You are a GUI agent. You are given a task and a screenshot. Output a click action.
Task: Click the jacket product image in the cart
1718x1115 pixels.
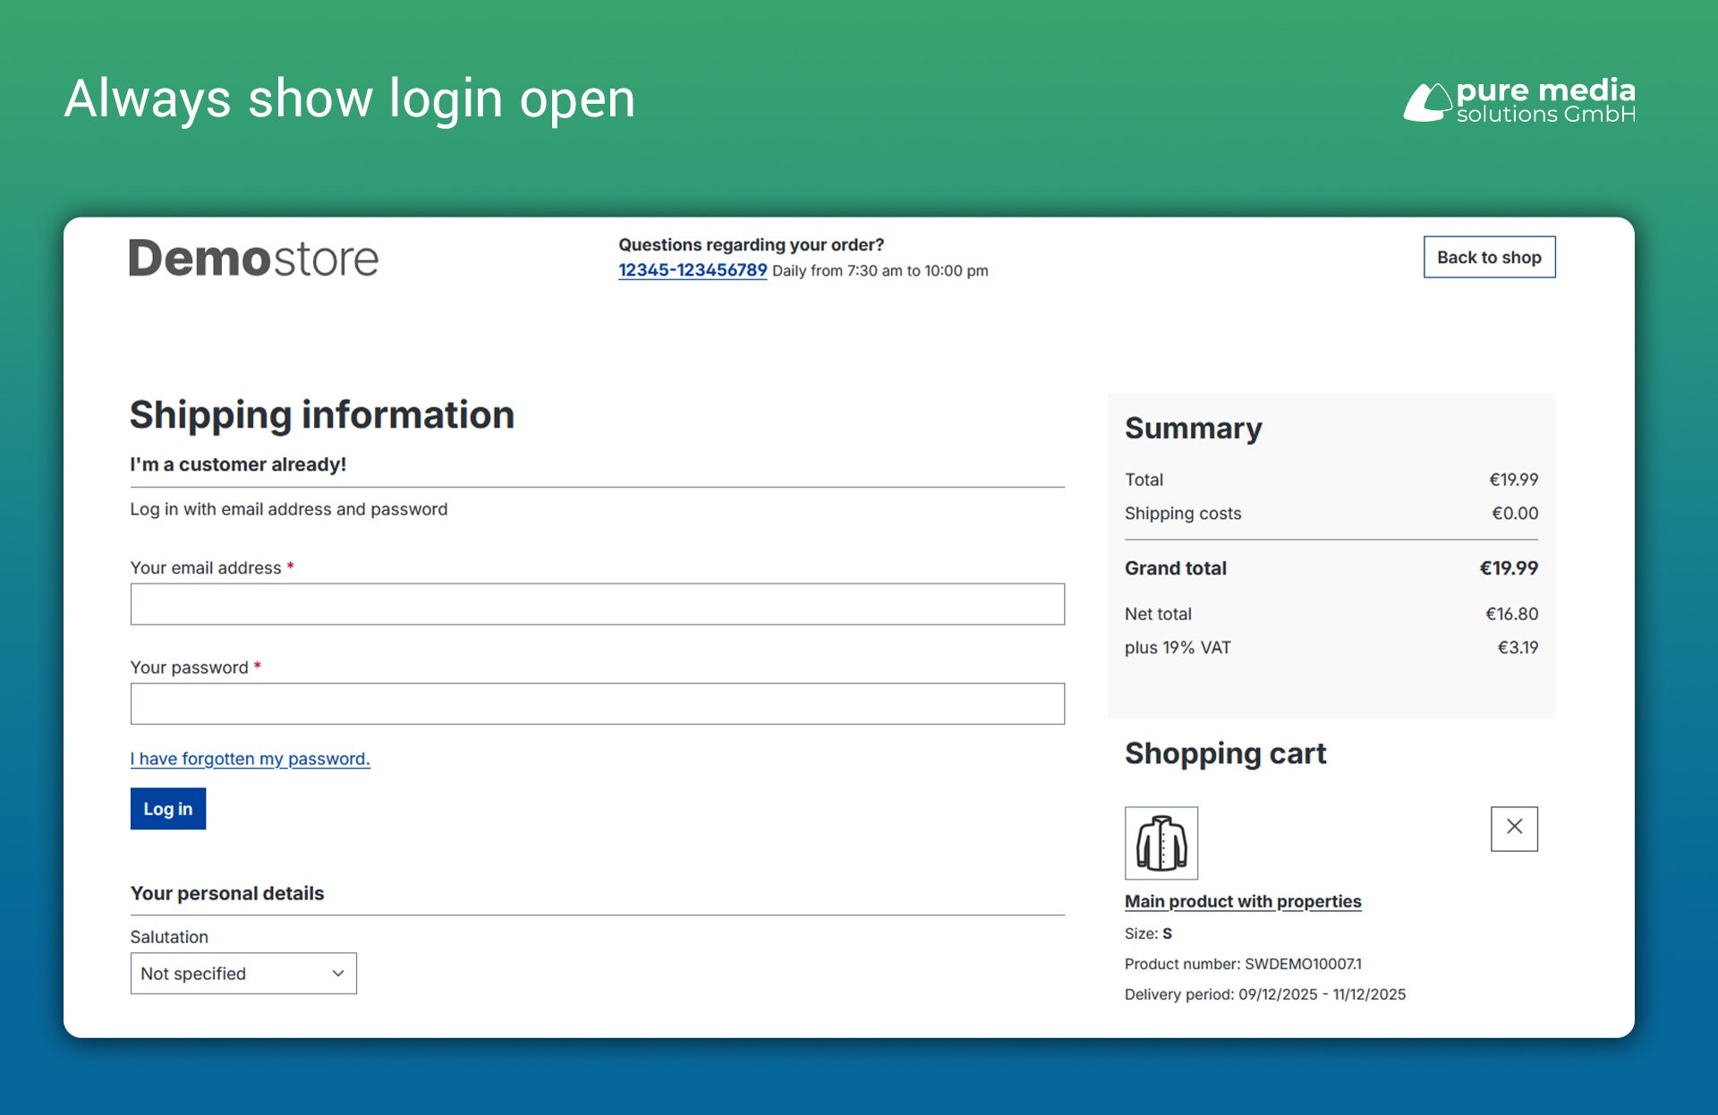[x=1161, y=842]
